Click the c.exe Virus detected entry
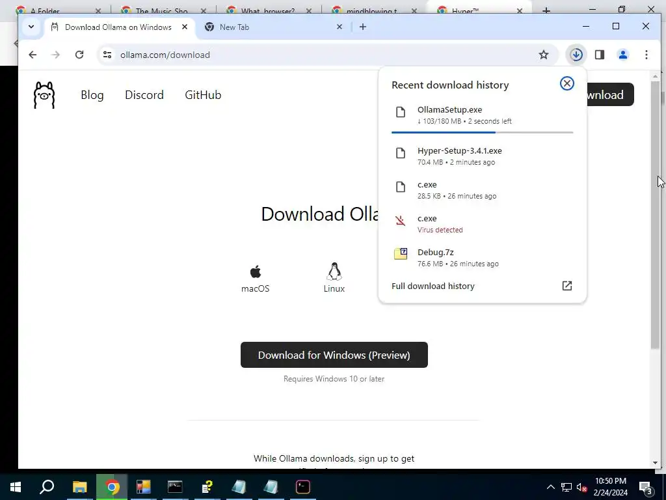The image size is (666, 500). (482, 224)
